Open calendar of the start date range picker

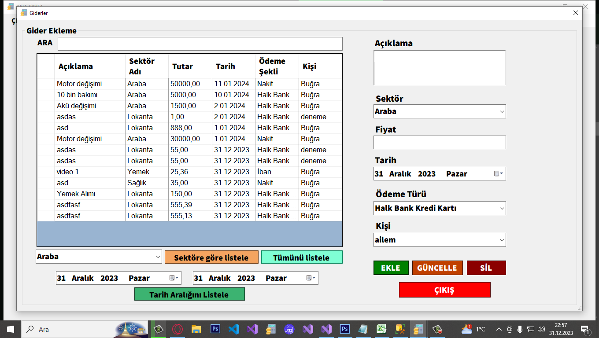(174, 278)
